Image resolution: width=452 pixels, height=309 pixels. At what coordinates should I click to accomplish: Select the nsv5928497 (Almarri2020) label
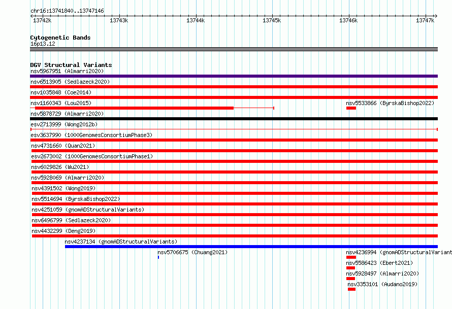(382, 273)
